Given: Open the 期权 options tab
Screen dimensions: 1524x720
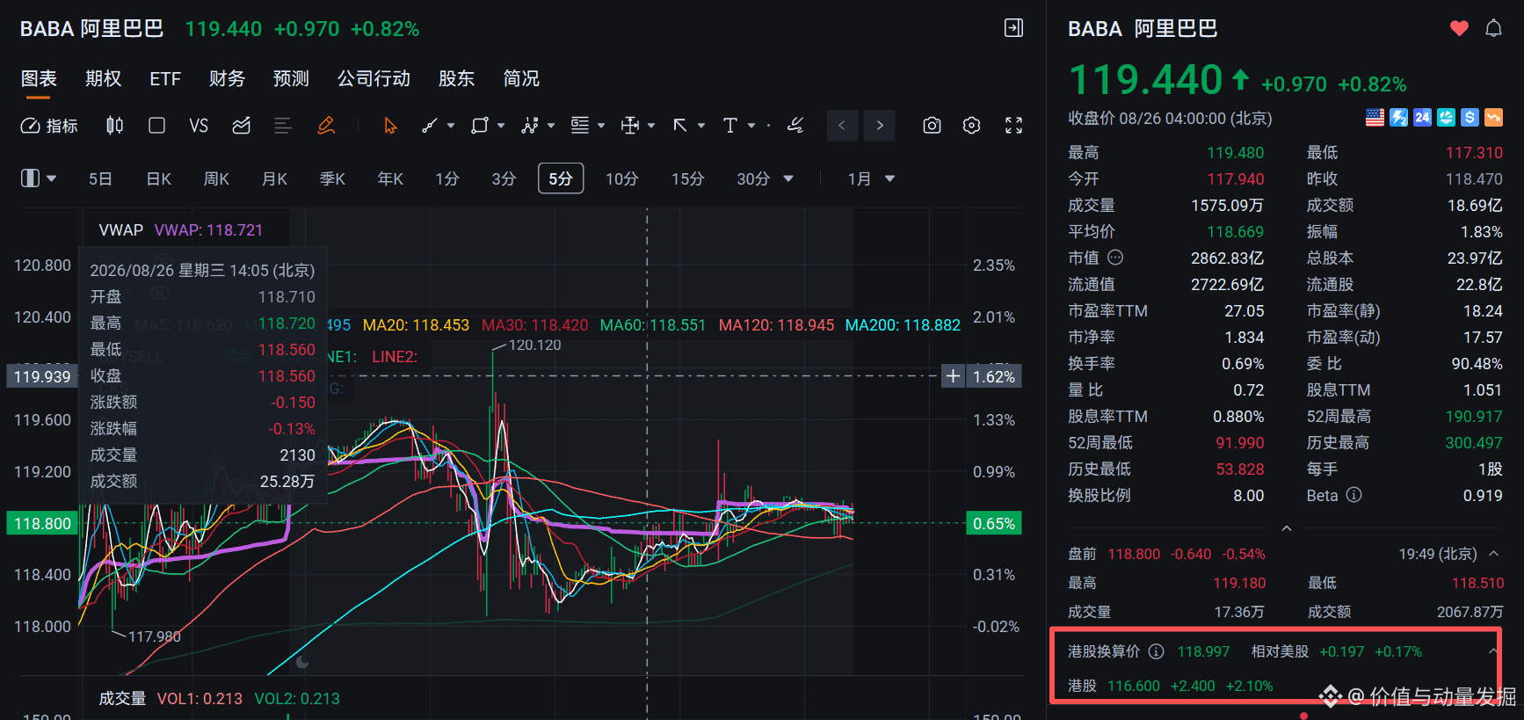Looking at the screenshot, I should [x=103, y=79].
